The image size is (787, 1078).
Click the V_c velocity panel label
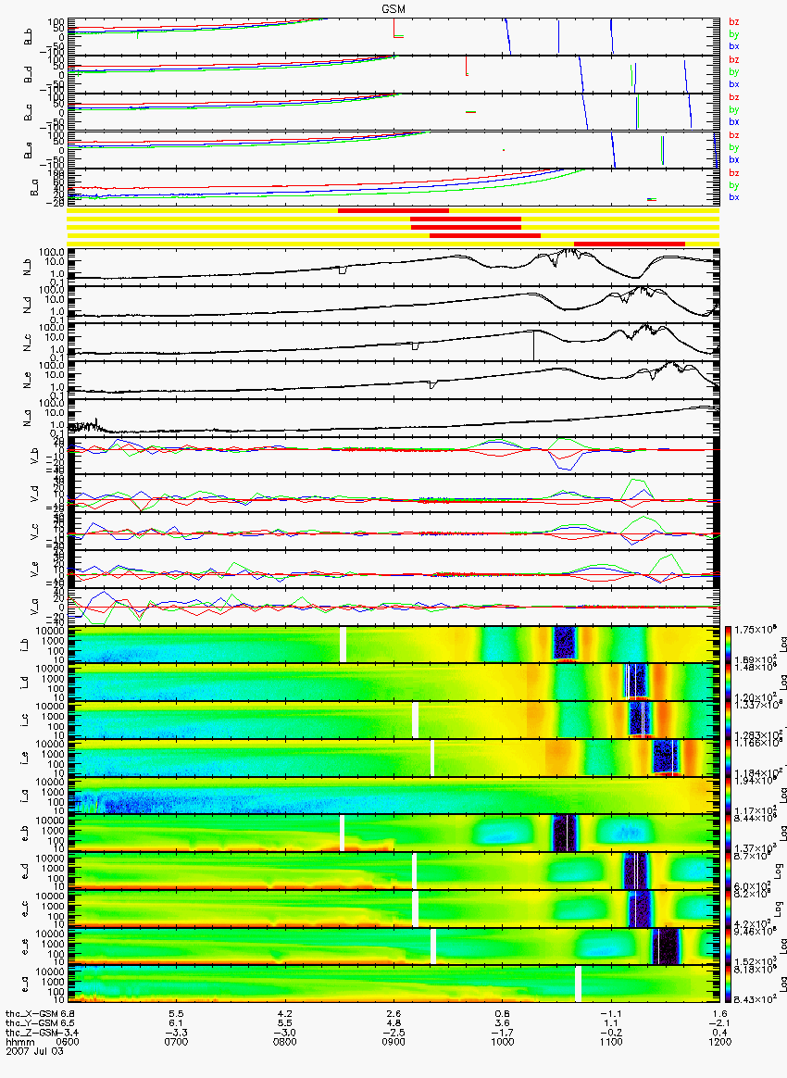(34, 530)
